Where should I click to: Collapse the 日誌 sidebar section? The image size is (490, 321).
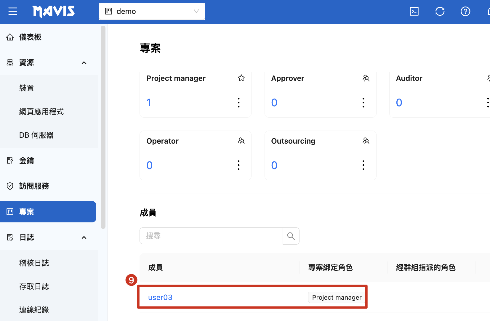click(x=84, y=237)
